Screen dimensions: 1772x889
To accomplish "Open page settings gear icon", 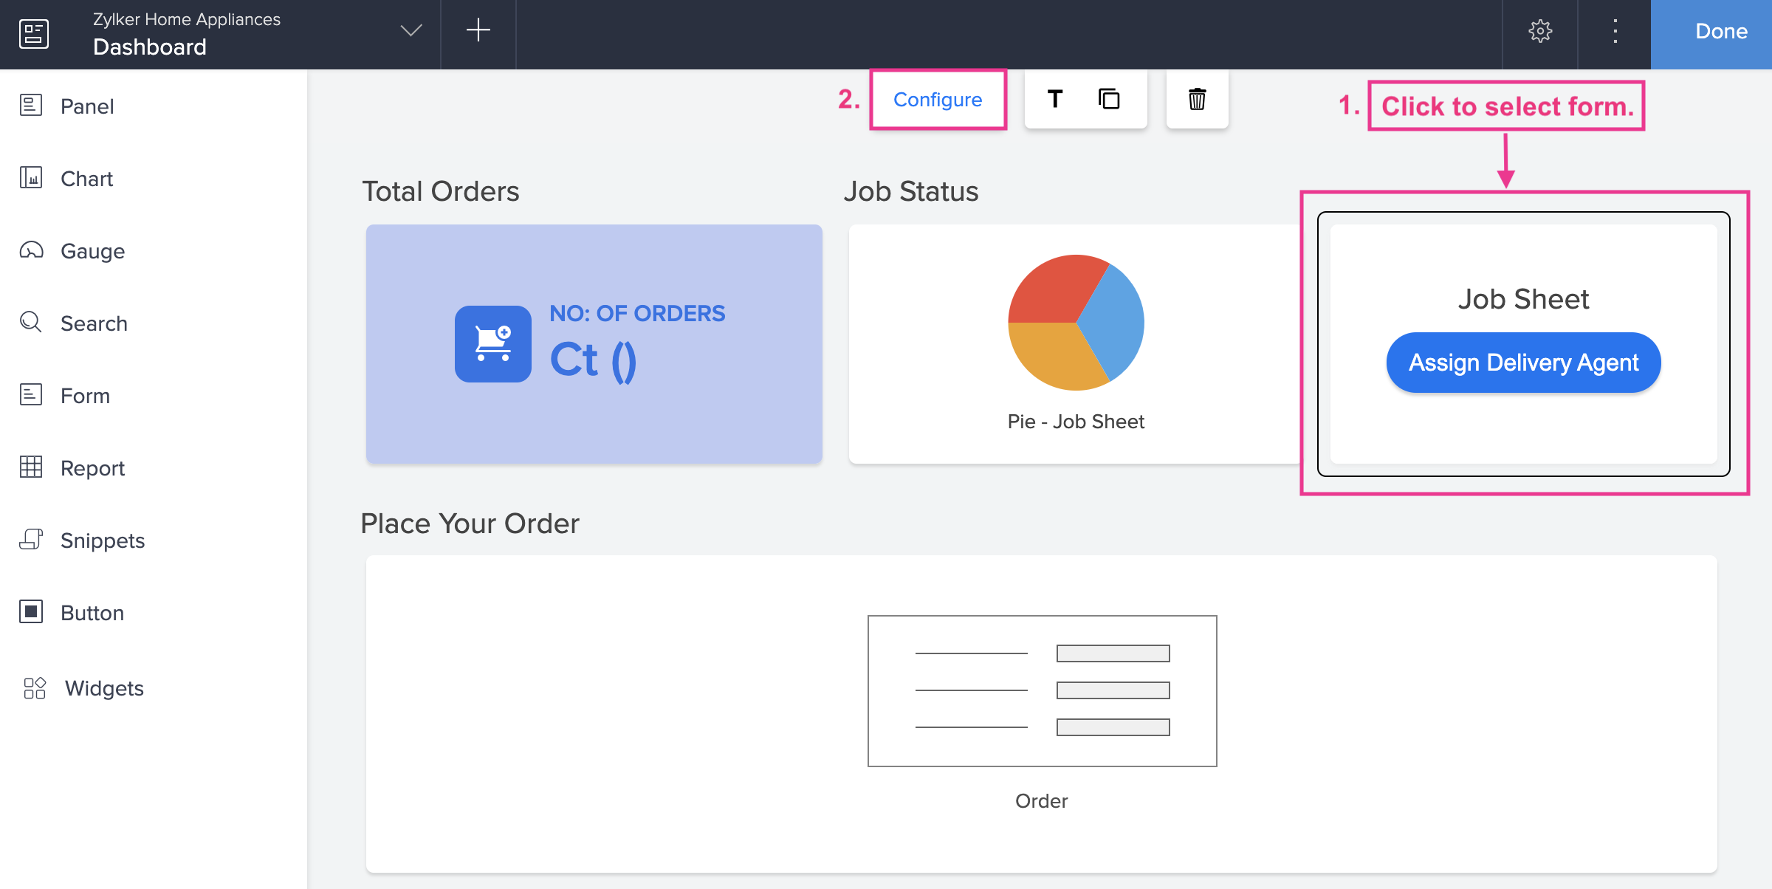I will click(x=1540, y=31).
